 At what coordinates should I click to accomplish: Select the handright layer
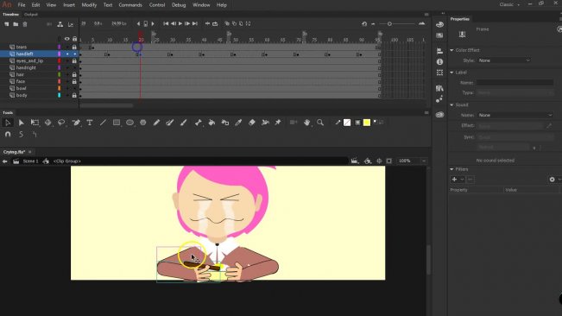tap(26, 67)
